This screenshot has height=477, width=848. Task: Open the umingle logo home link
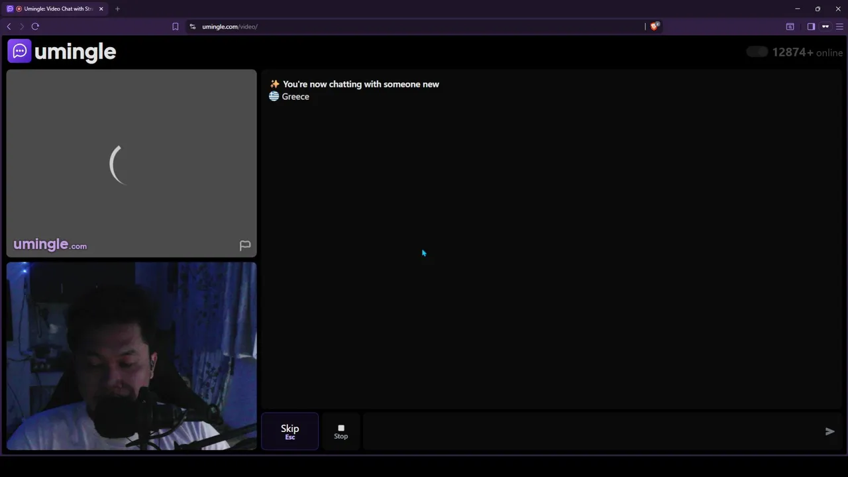(62, 51)
